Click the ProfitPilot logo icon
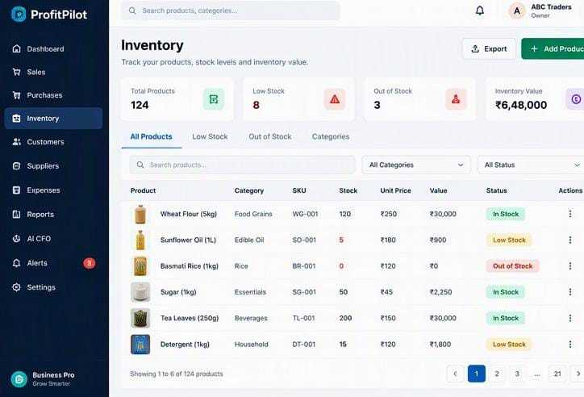 point(19,15)
